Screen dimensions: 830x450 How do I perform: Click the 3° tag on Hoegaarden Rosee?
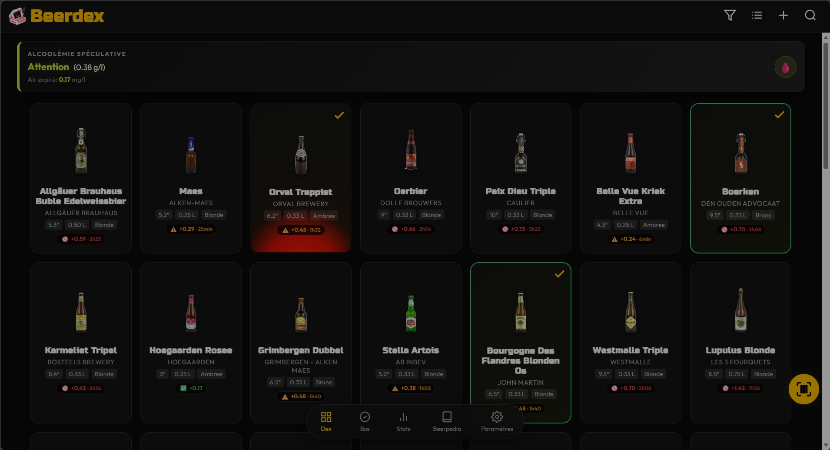pyautogui.click(x=163, y=374)
